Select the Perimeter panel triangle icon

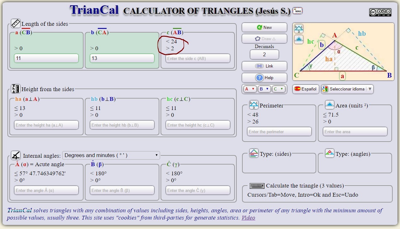[254, 105]
